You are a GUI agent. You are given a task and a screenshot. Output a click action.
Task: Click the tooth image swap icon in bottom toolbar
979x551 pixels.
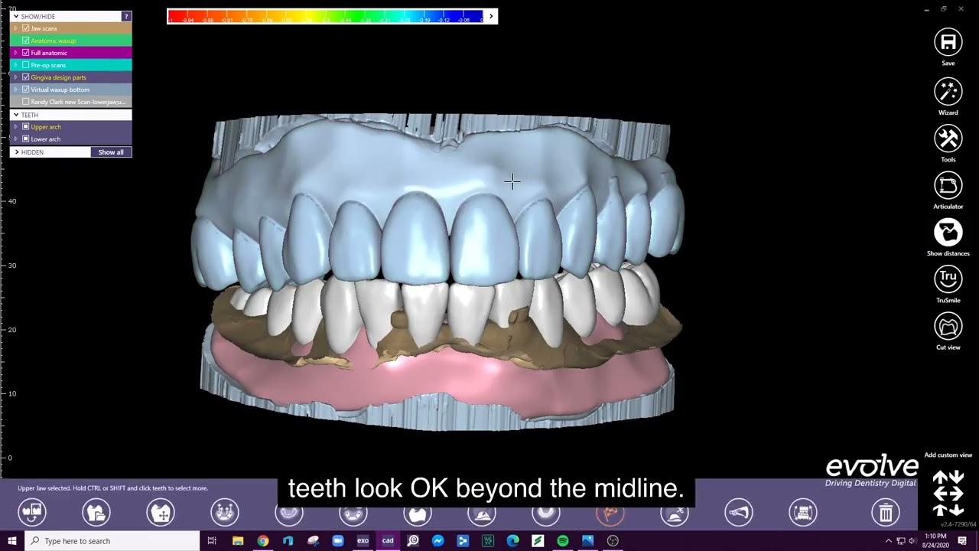coord(32,512)
